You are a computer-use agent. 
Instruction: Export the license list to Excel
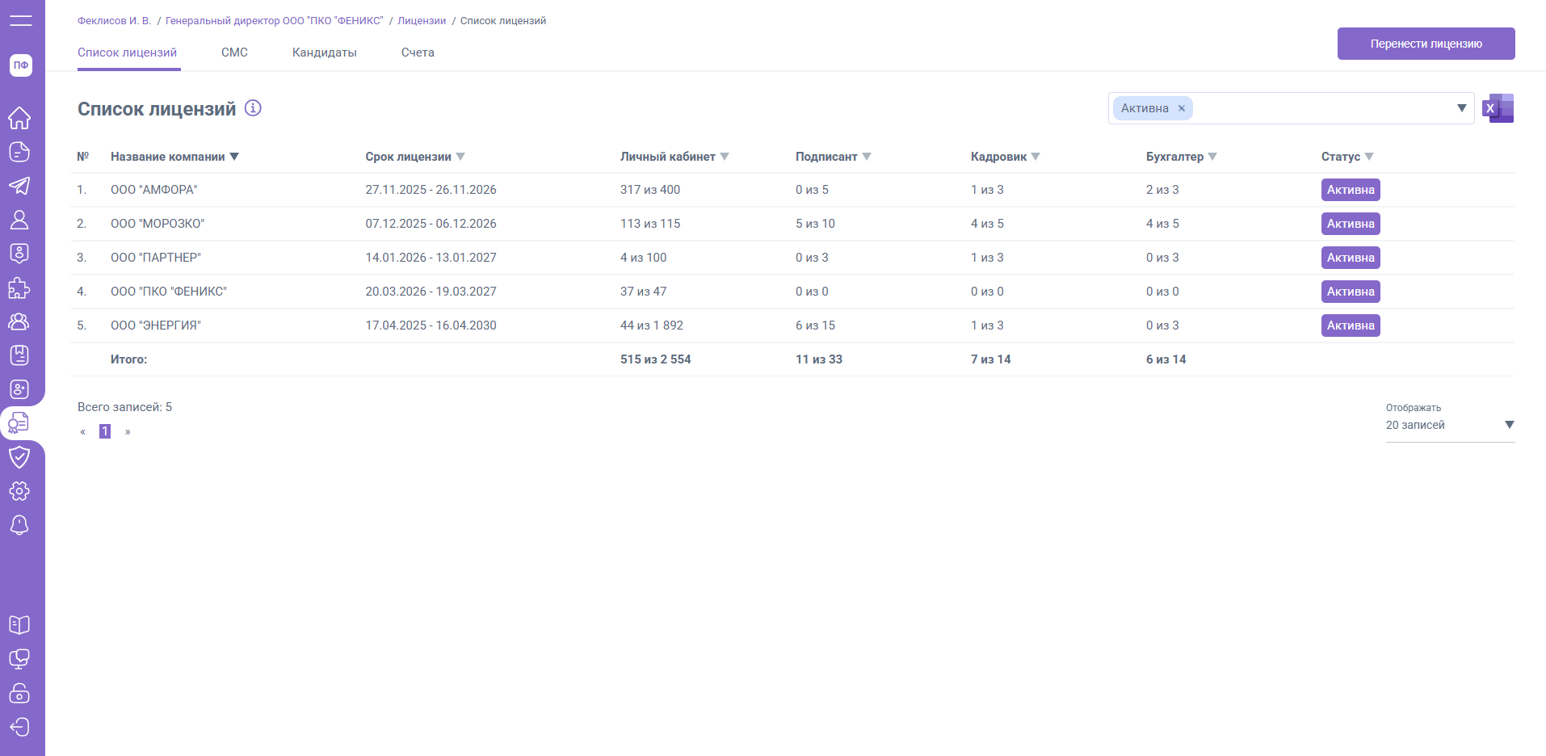[1498, 108]
